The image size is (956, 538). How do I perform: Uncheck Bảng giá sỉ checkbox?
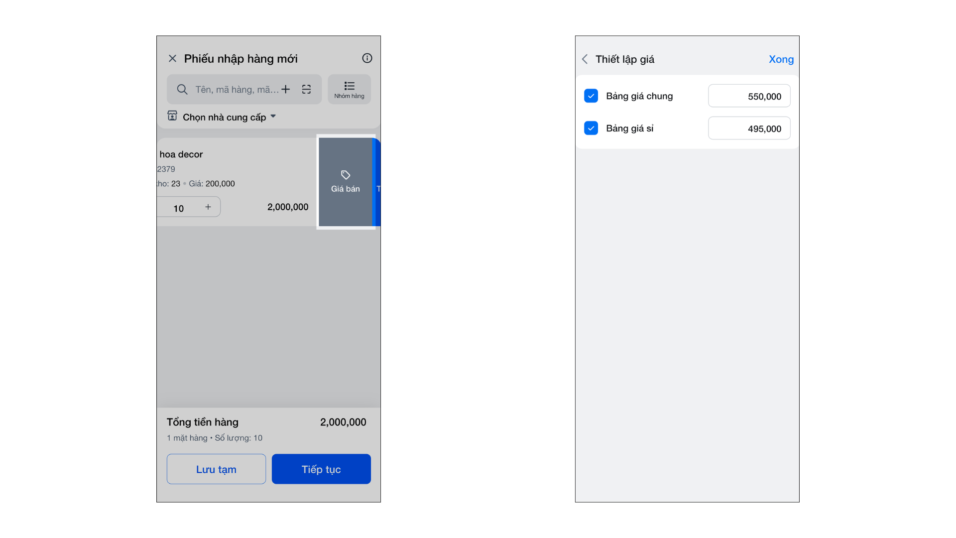pyautogui.click(x=591, y=129)
